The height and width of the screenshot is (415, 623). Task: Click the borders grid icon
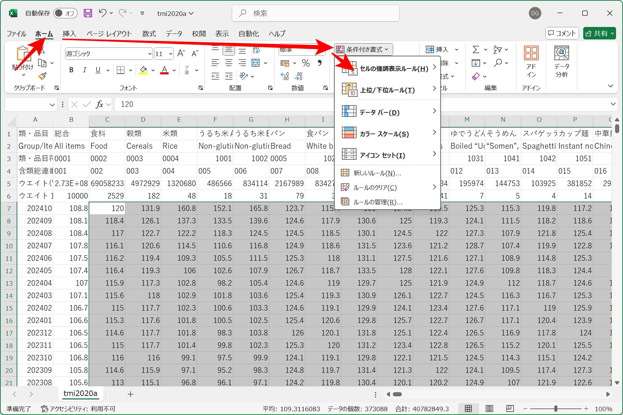tap(120, 70)
